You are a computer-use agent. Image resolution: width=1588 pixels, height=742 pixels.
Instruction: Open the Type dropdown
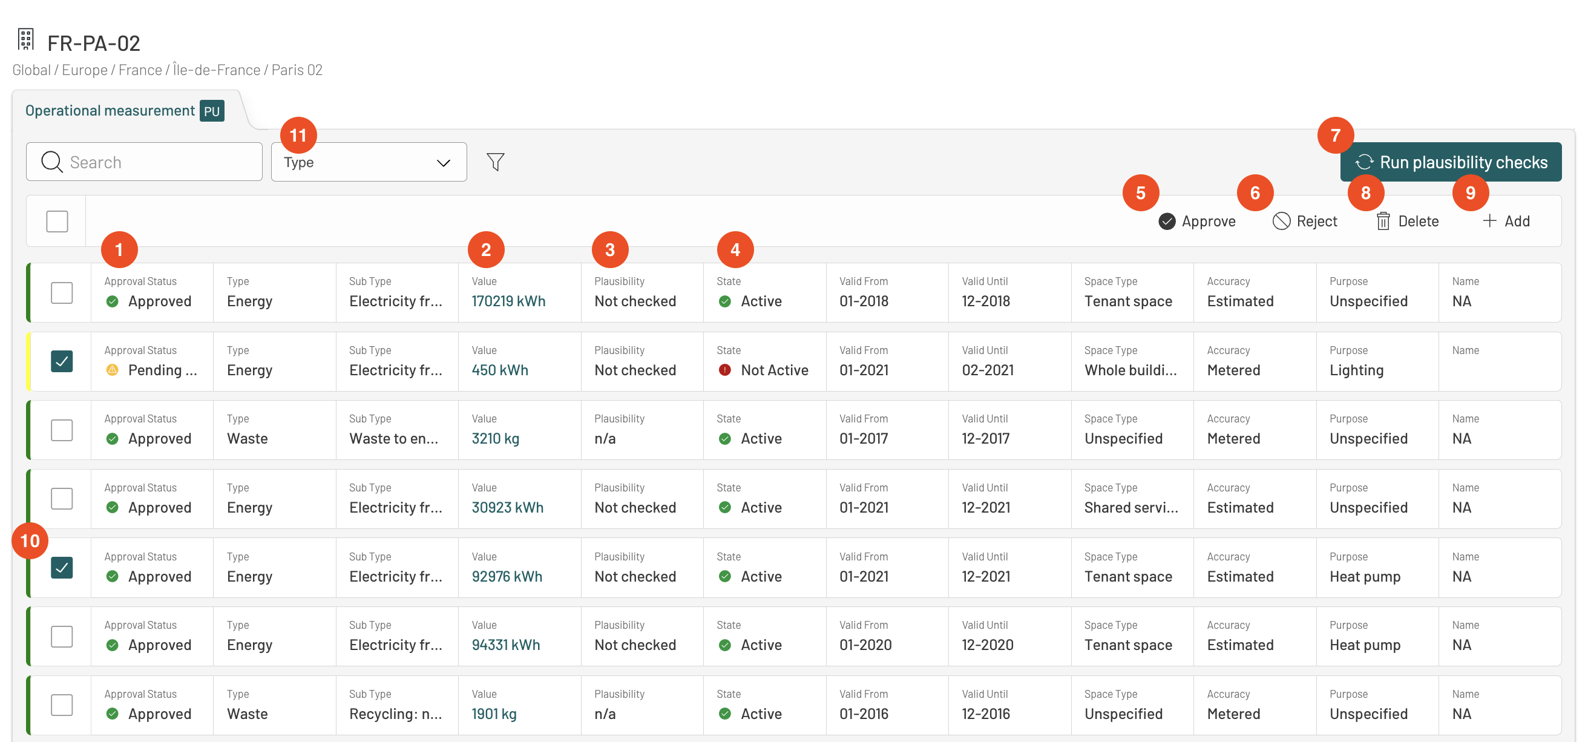(x=369, y=162)
